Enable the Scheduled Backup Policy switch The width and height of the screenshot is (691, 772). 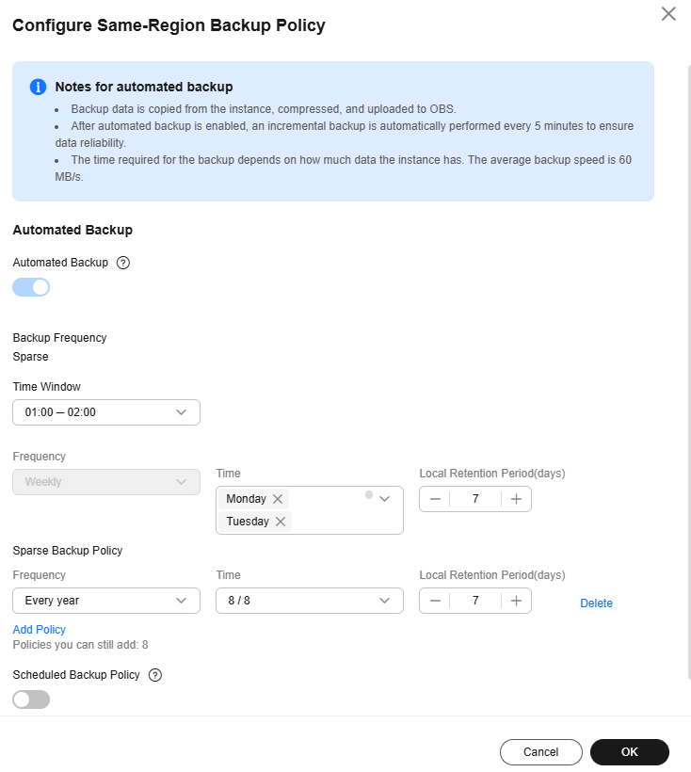pos(31,700)
